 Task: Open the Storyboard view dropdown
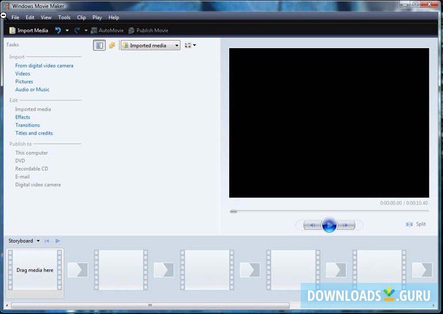coord(38,241)
